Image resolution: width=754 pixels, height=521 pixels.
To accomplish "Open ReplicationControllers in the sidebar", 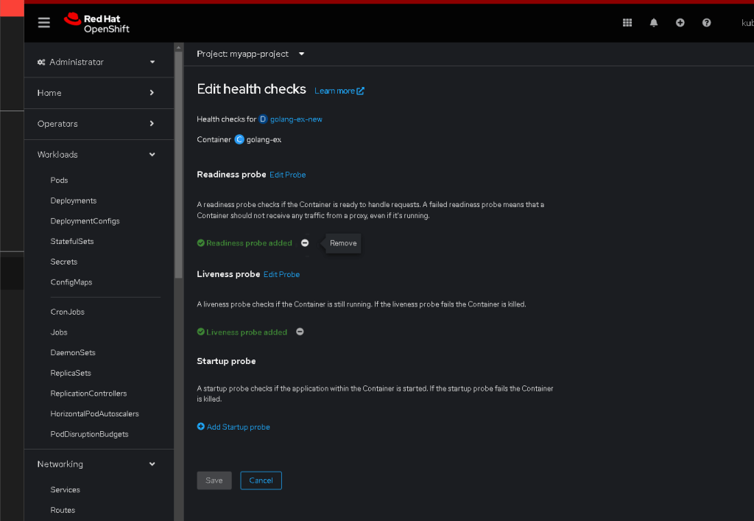I will (x=88, y=394).
